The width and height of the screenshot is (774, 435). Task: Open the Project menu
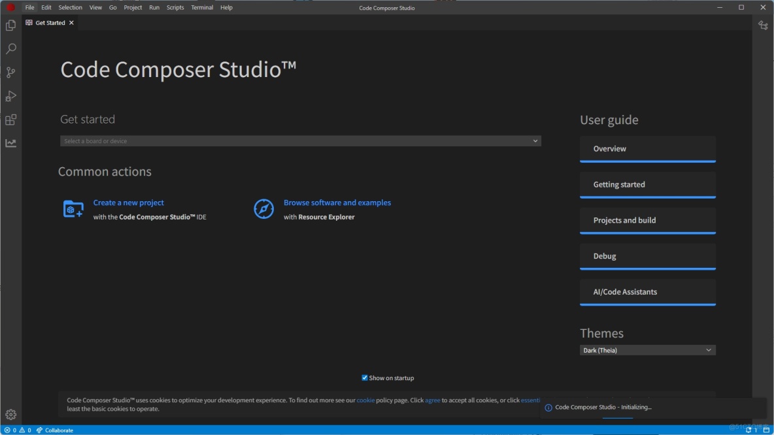coord(133,8)
